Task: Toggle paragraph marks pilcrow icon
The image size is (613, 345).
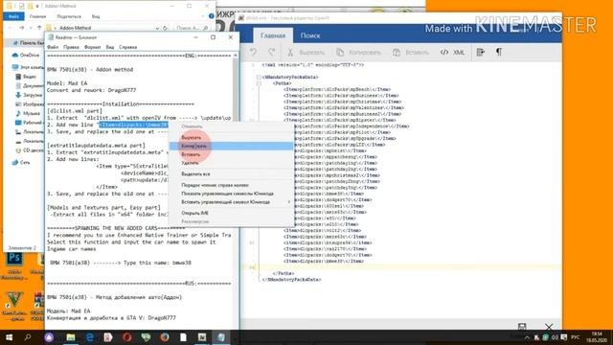Action: [x=499, y=52]
